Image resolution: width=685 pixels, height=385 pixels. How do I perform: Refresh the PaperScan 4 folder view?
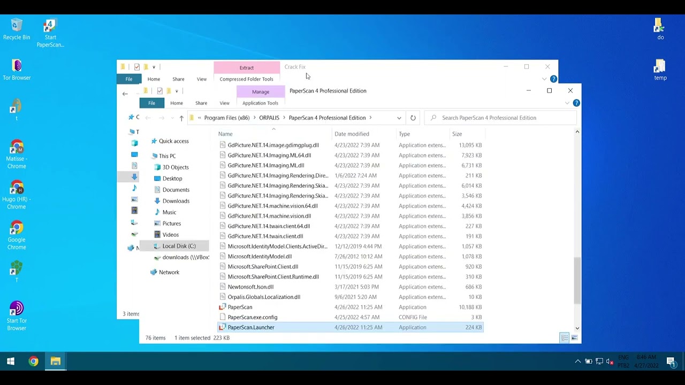413,118
